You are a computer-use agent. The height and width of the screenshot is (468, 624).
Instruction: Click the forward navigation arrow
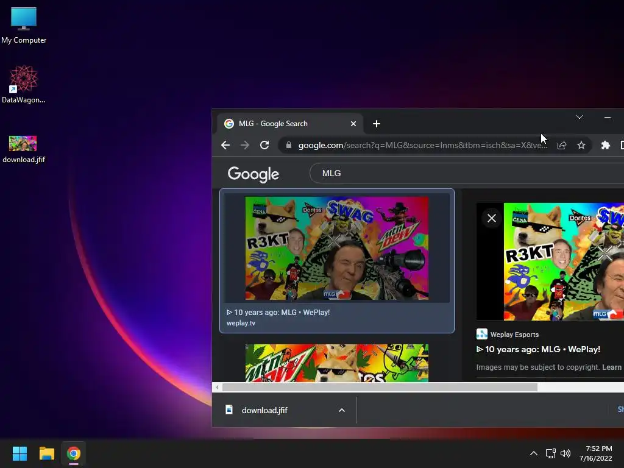(245, 145)
